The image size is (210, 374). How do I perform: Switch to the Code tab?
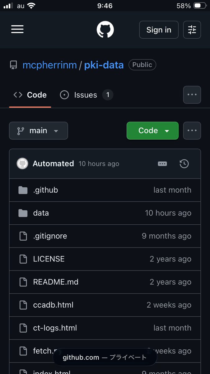coord(30,95)
